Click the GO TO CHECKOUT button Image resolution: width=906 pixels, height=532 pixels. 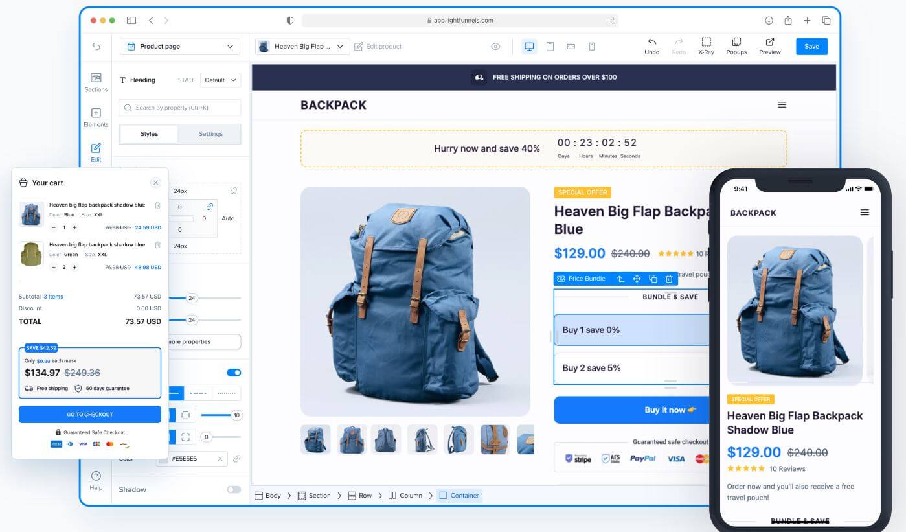click(x=90, y=415)
